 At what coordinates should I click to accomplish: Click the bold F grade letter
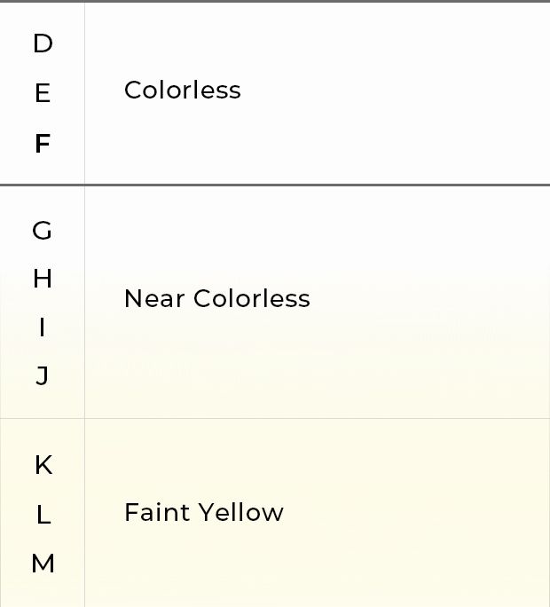(x=43, y=143)
